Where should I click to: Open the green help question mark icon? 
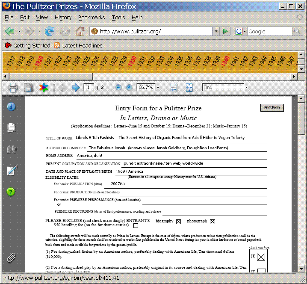11,192
